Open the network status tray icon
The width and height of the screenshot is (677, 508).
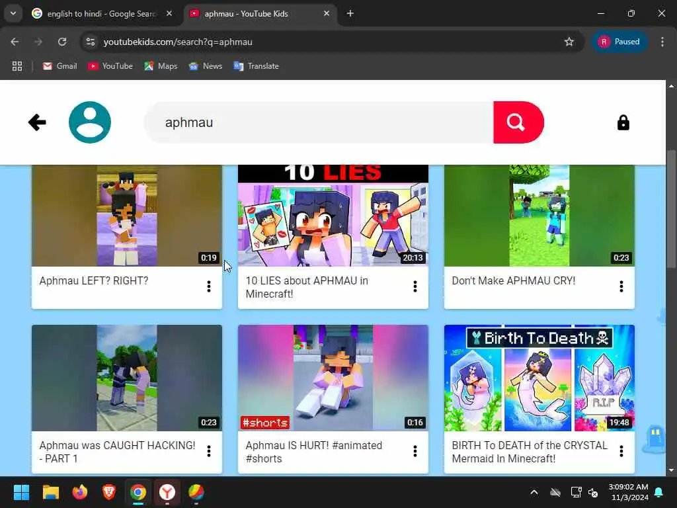[576, 492]
